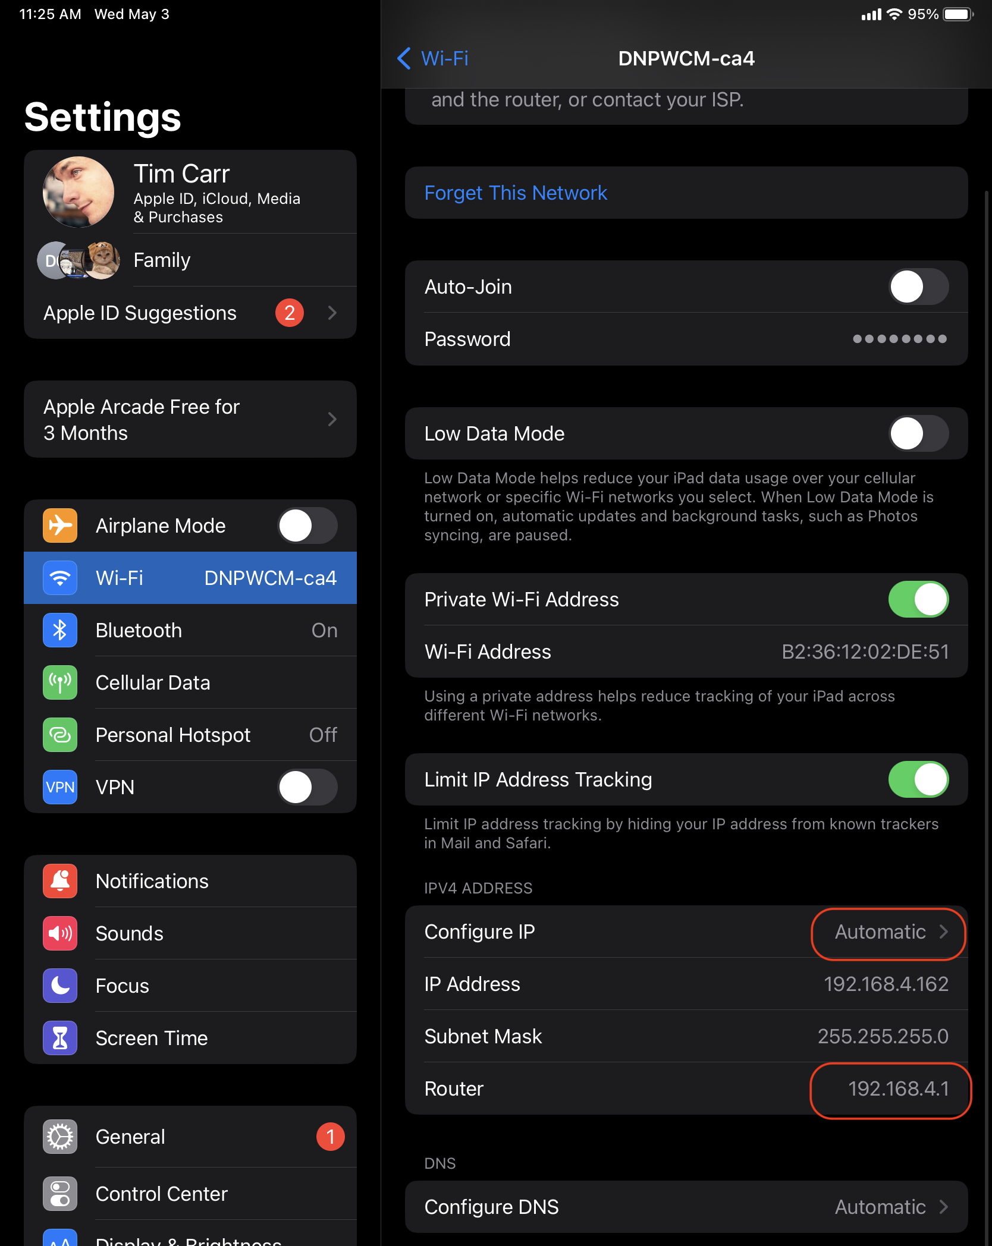Viewport: 992px width, 1246px height.
Task: Expand the Apple ID Suggestions row
Action: [x=190, y=313]
